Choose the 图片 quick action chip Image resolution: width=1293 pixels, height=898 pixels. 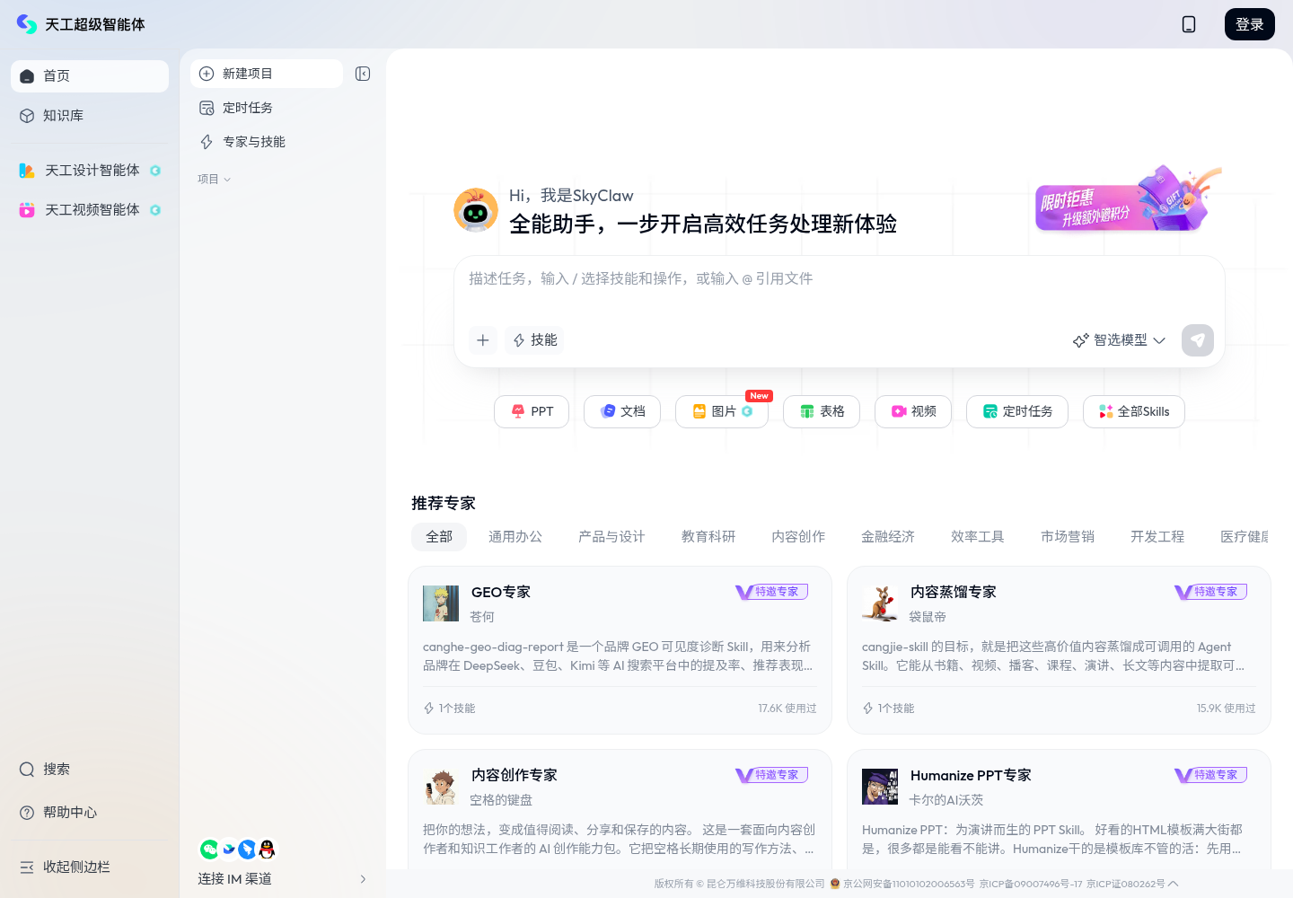click(x=722, y=411)
